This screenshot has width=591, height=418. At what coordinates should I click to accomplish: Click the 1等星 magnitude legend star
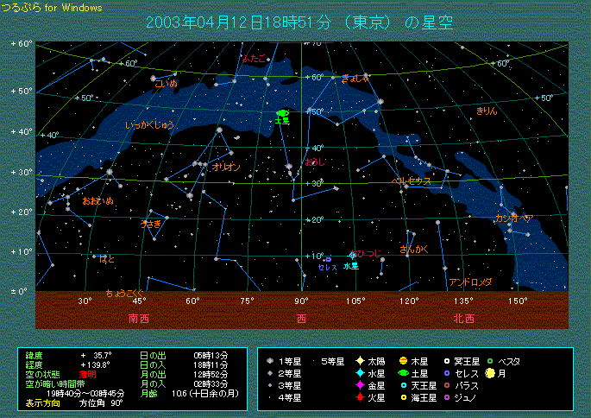tap(271, 361)
